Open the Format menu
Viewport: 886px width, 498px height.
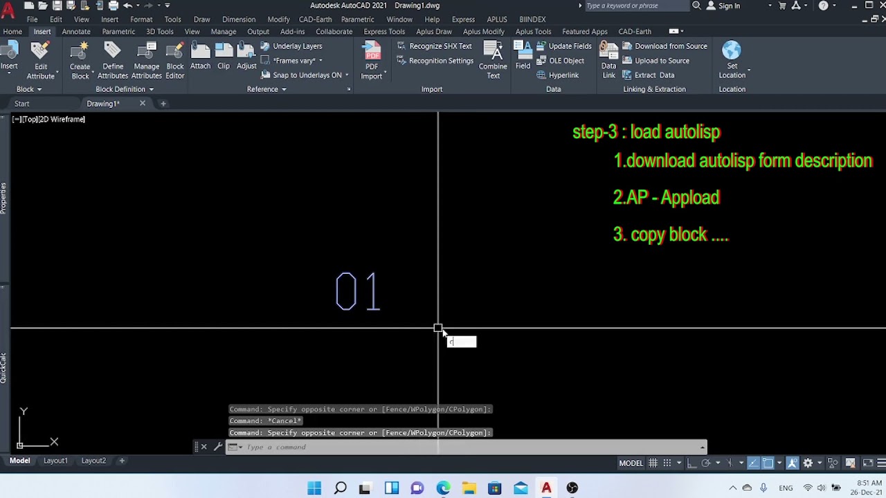[x=141, y=19]
